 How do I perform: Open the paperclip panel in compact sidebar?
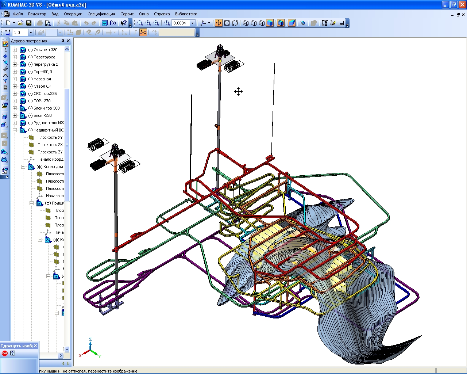(x=5, y=69)
